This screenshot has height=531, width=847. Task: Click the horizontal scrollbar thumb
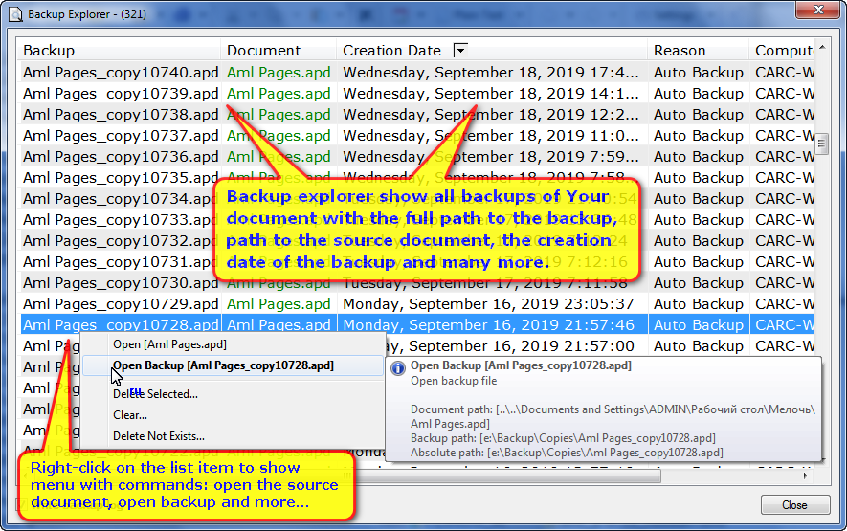[508, 476]
